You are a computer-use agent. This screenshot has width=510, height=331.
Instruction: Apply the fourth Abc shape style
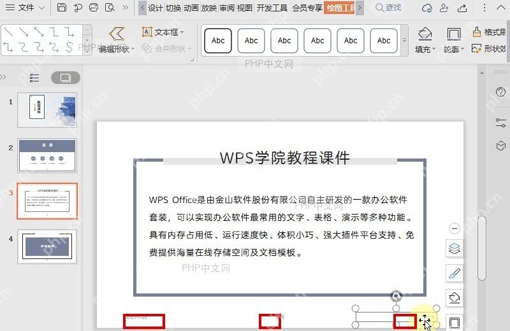[x=317, y=41]
